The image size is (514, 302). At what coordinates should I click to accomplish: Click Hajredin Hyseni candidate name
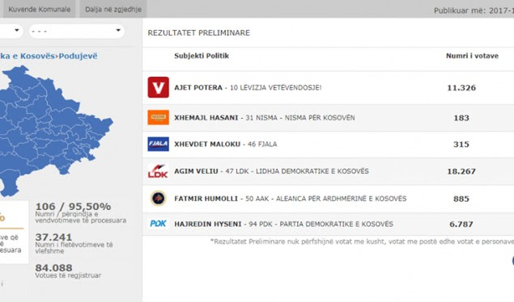(x=208, y=224)
